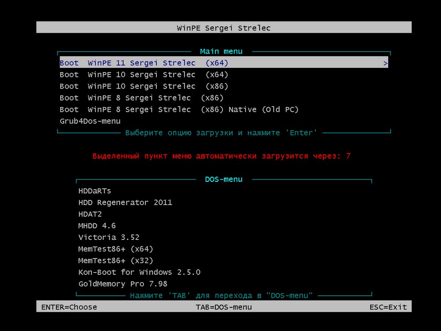This screenshot has width=441, height=331.
Task: Select Boot WinPE 10 Sergei Strelec (x64)
Action: tap(144, 74)
